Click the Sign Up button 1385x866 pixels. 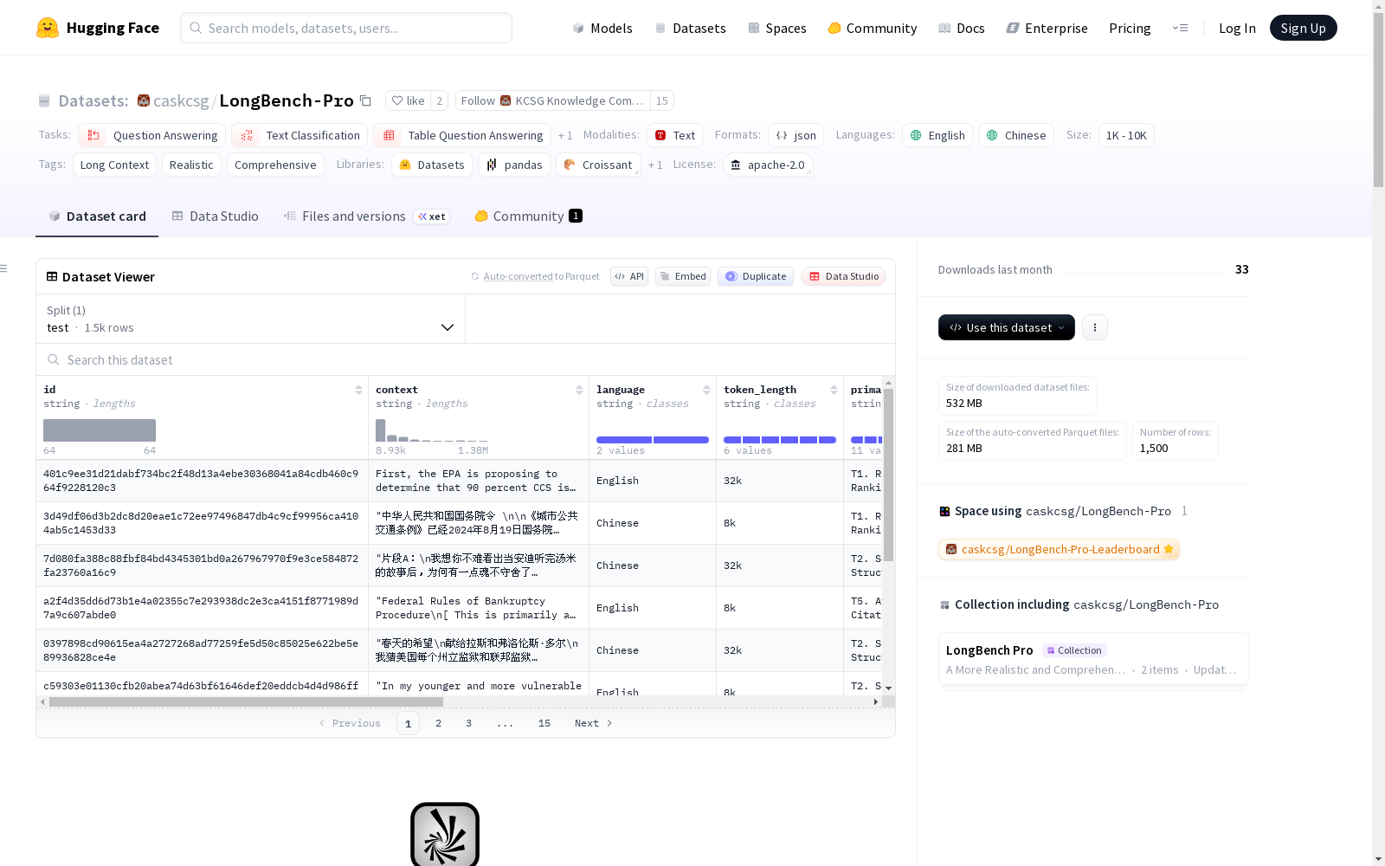tap(1304, 28)
